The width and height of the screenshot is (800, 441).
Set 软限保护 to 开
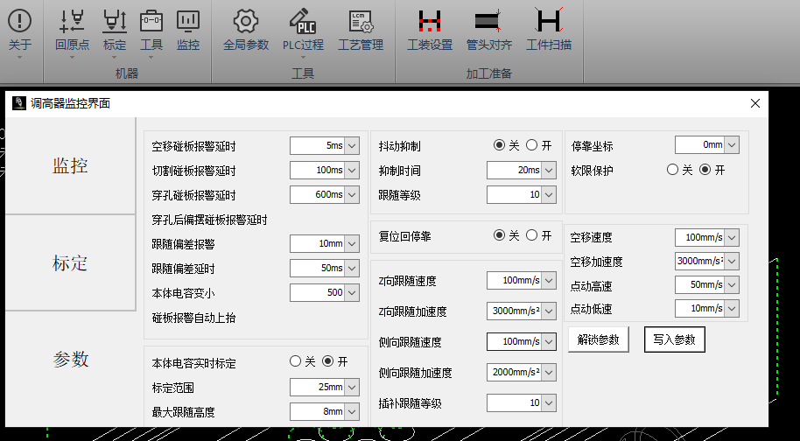(x=705, y=170)
